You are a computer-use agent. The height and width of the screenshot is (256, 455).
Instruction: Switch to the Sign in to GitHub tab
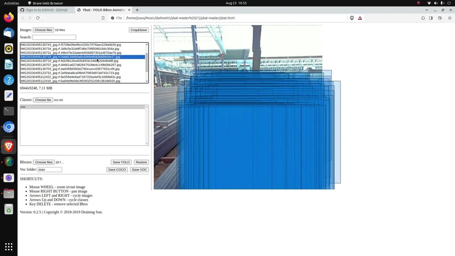(46, 10)
